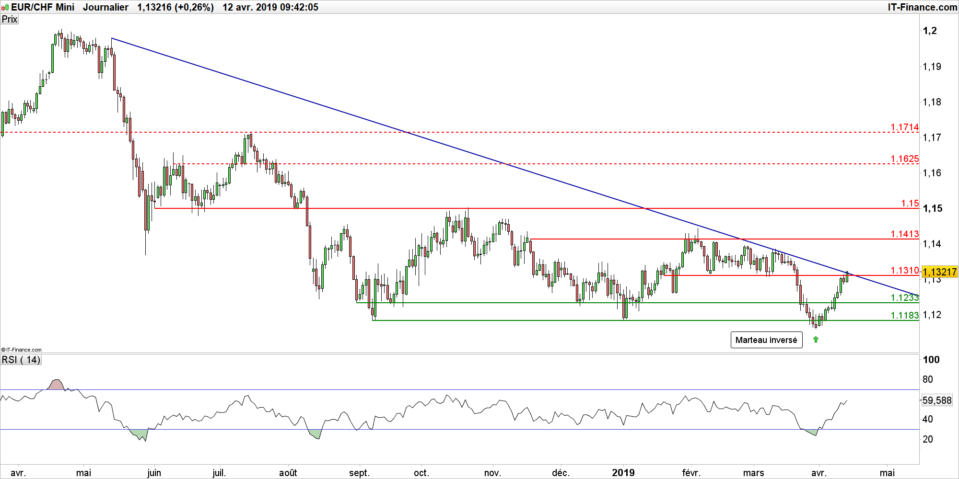Click the avr. label after mars
Viewport: 959px width, 479px height.
coord(819,473)
